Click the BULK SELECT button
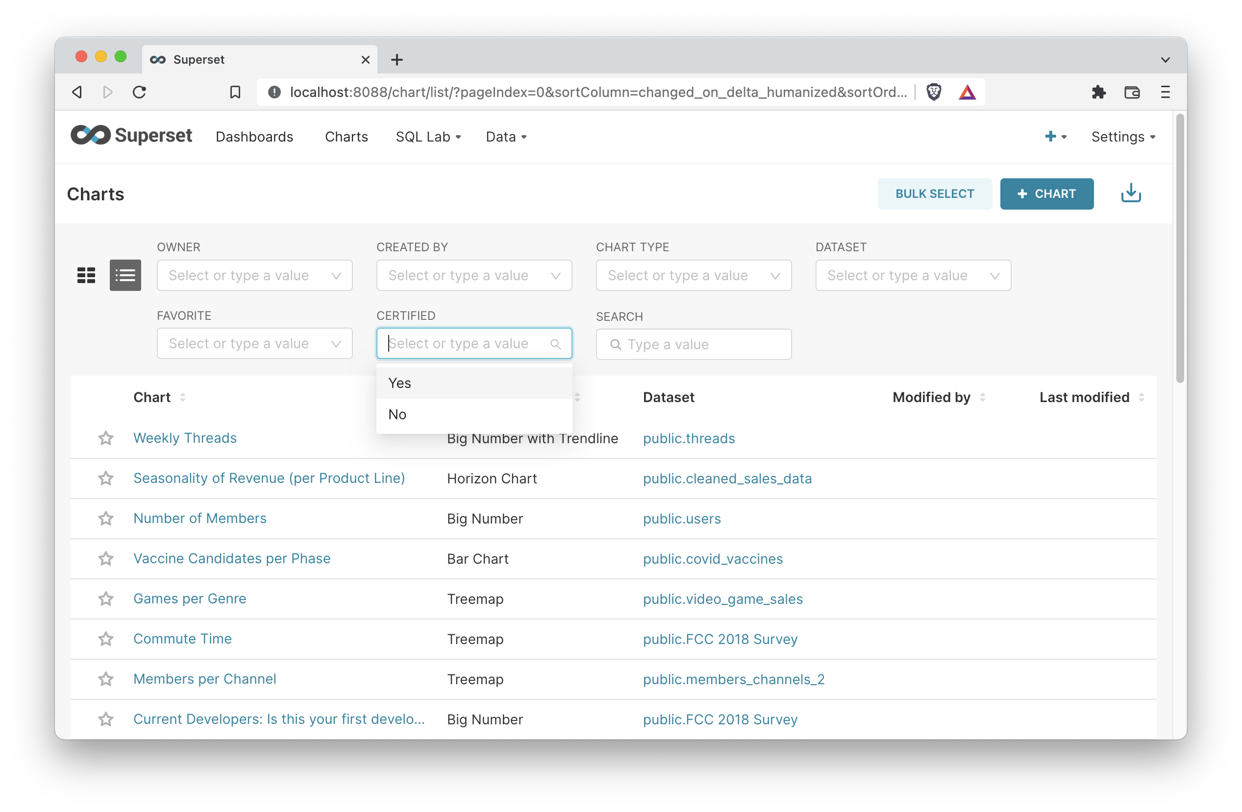 coord(934,193)
